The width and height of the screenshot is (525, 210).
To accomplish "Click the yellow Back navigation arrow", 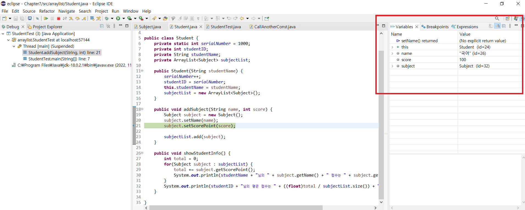I will [242, 18].
